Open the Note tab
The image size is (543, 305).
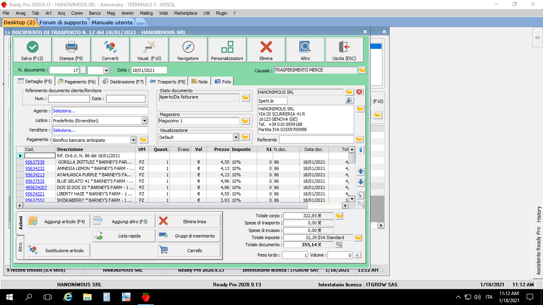[200, 81]
